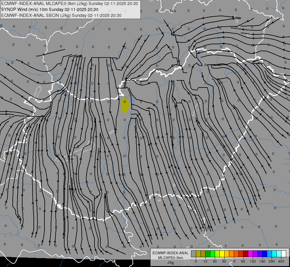Select the SBCIN header line

[61, 15]
